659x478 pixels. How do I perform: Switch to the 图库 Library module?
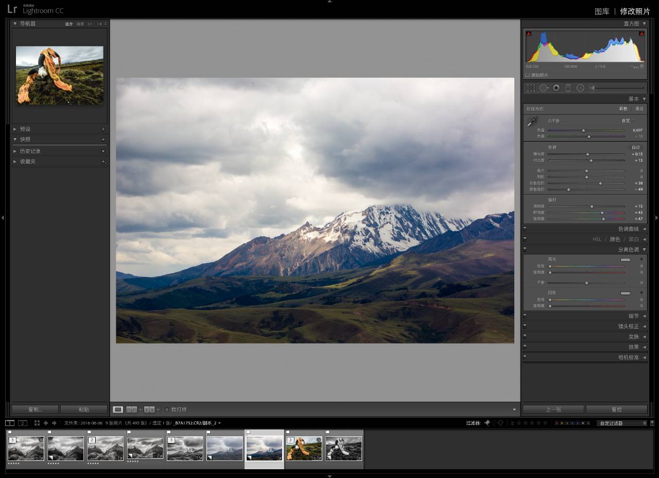pos(602,11)
